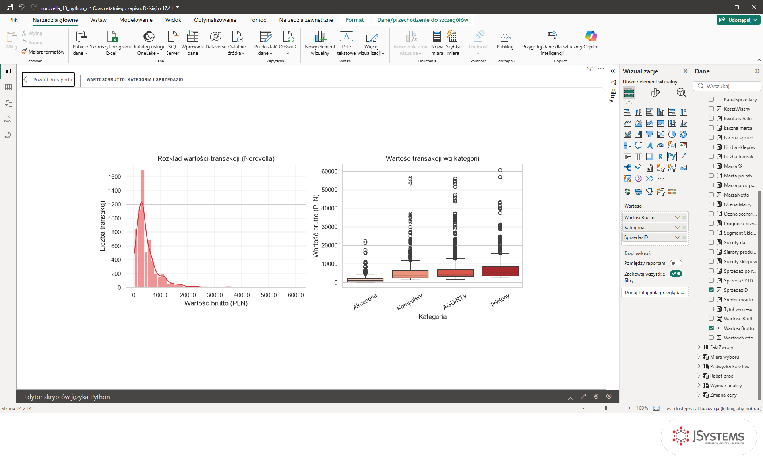This screenshot has height=461, width=763.
Task: Open Copilot from the ribbon
Action: [591, 40]
